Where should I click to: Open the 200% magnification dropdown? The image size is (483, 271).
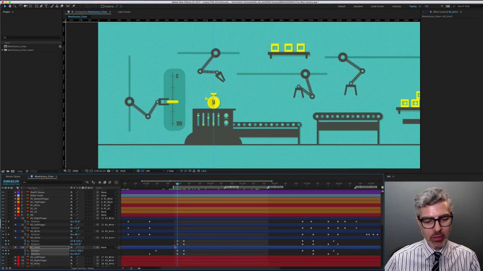click(x=78, y=171)
